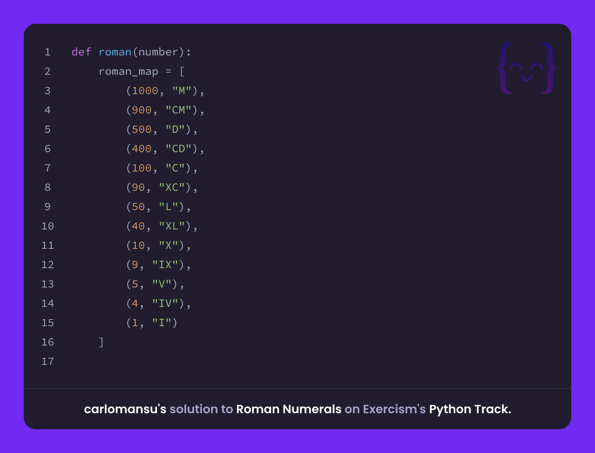The width and height of the screenshot is (595, 453).
Task: Click the number 900 on line 4
Action: pos(142,110)
